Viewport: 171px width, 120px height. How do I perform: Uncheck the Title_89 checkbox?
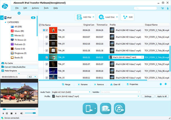click(47, 57)
